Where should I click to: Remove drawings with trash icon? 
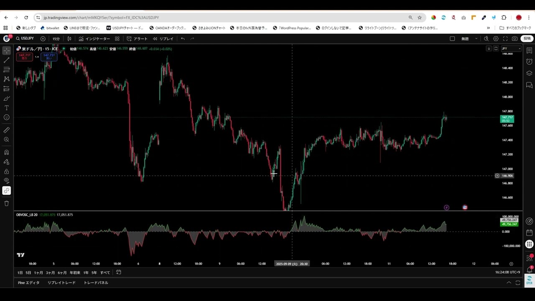point(6,203)
